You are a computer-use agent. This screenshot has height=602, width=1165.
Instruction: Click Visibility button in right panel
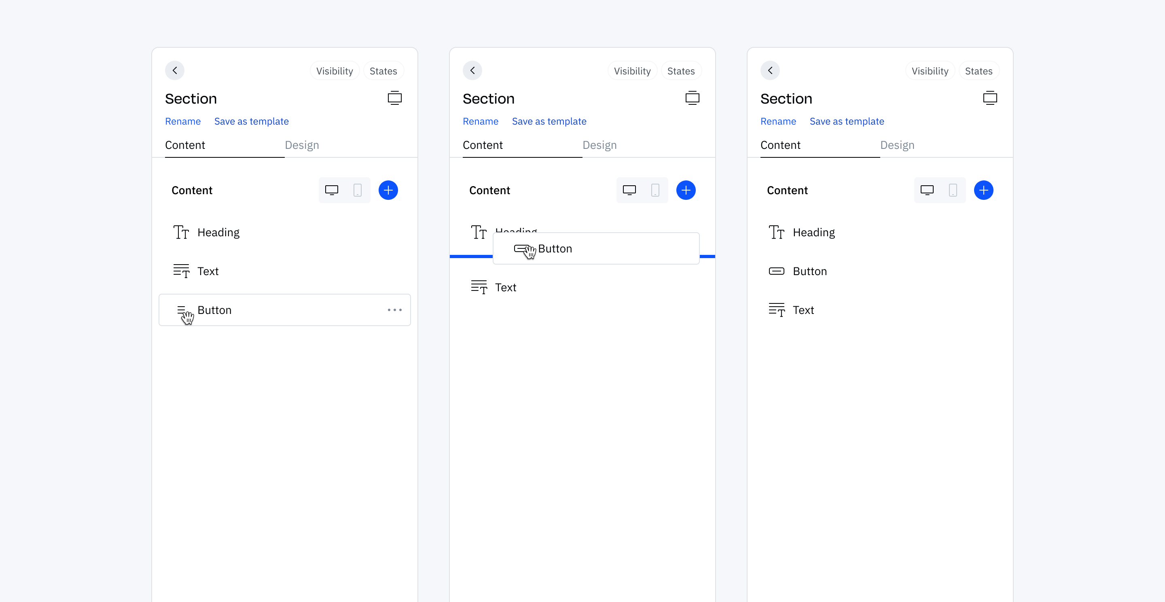click(x=930, y=71)
